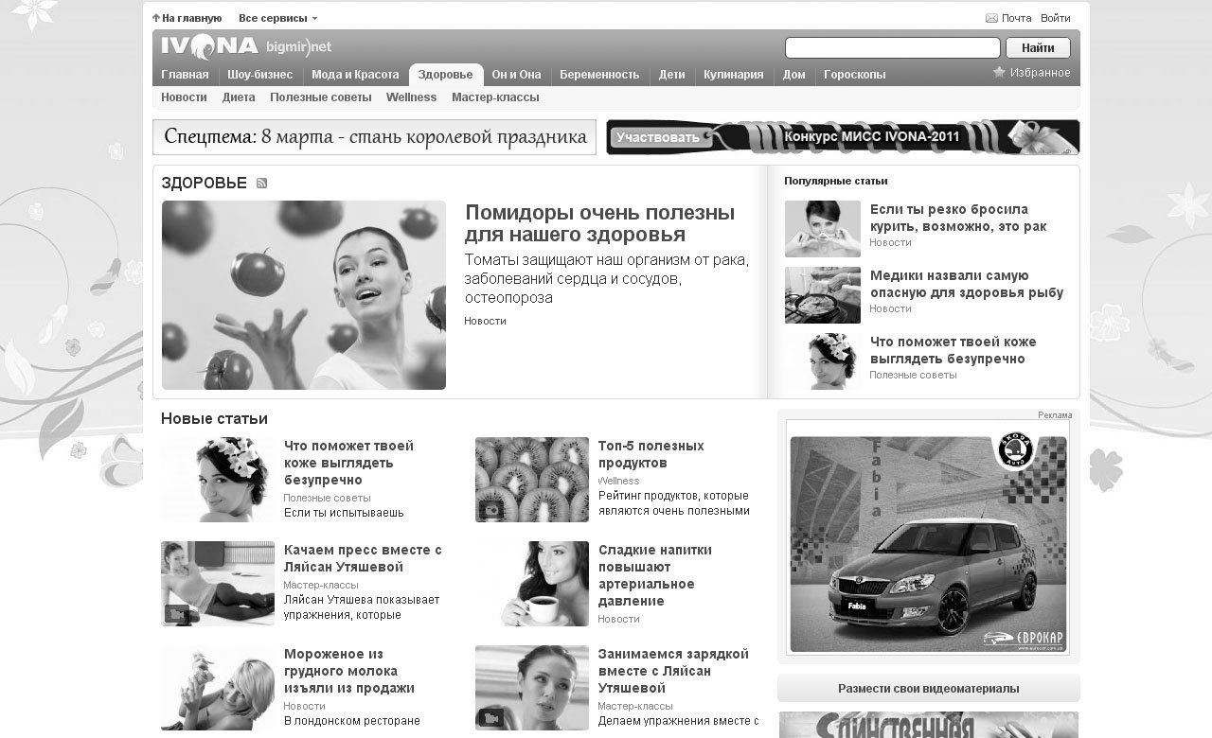Switch to the Кулинария tab

pos(733,75)
